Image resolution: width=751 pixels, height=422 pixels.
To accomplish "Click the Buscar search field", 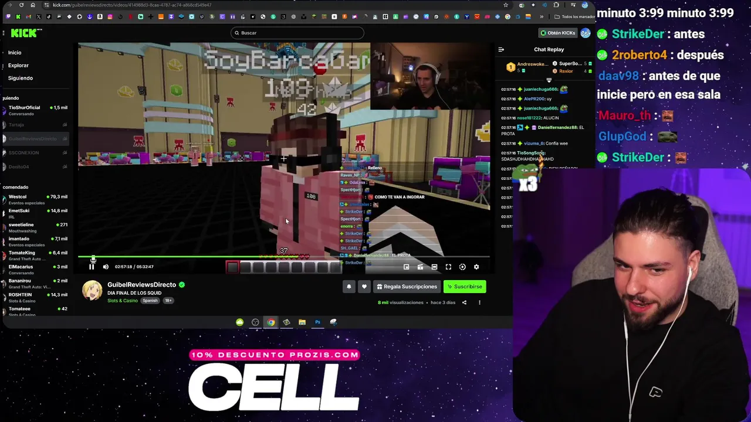I will [x=297, y=33].
